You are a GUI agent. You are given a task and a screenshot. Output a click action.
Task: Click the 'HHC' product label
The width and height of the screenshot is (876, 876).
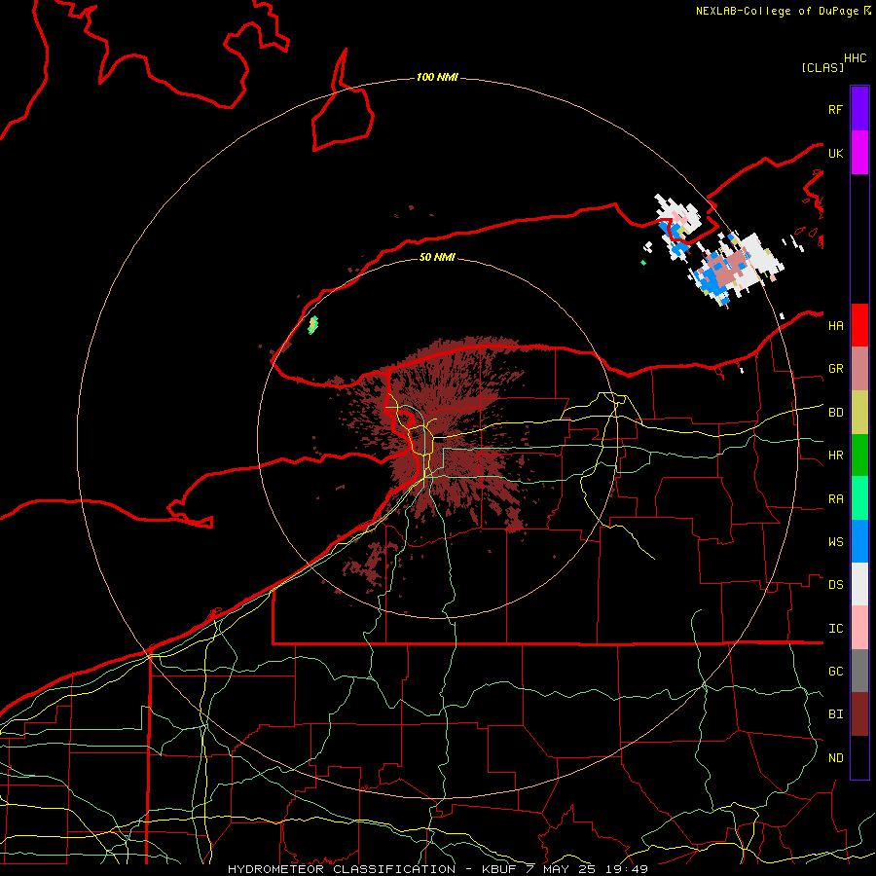pyautogui.click(x=856, y=58)
